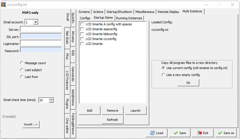Click into the Password field
The width and height of the screenshot is (240, 139).
point(41,50)
